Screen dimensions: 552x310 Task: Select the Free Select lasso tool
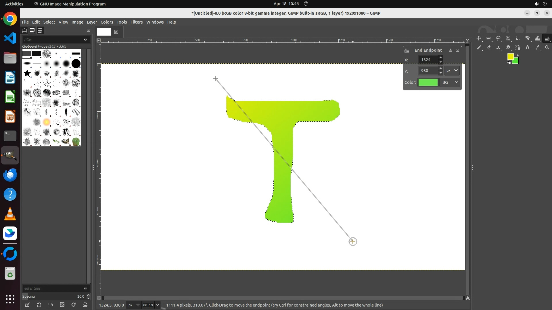(498, 38)
